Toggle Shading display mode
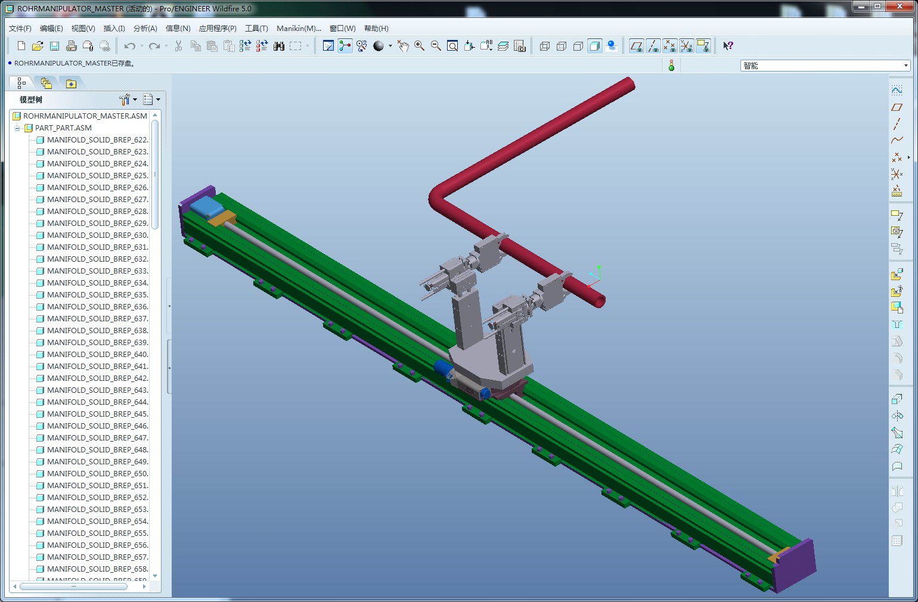The image size is (918, 602). point(595,46)
